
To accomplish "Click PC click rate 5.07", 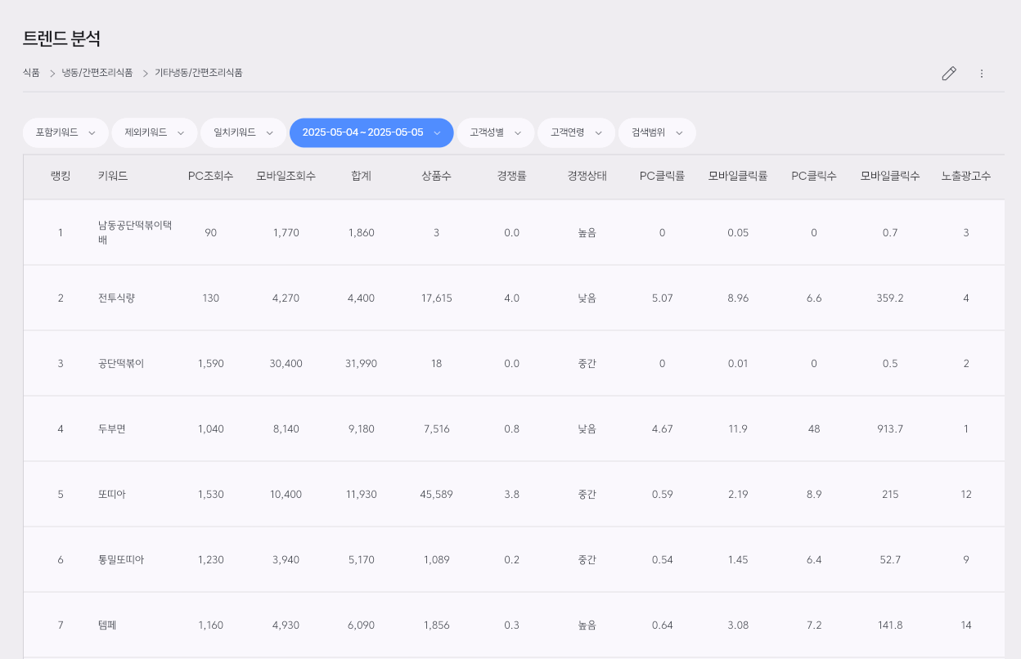I will coord(663,298).
